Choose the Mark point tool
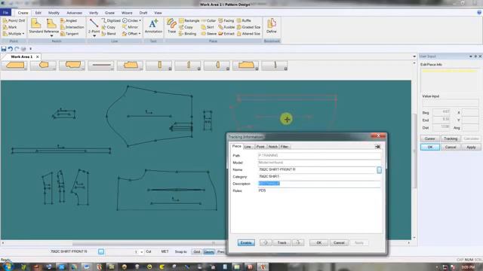This screenshot has height=271, width=483. point(10,27)
